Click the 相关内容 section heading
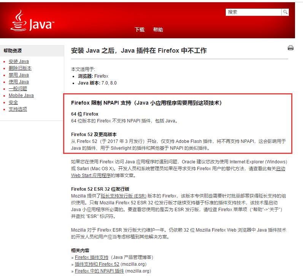Image resolution: width=303 pixels, height=279 pixels. coord(80,251)
